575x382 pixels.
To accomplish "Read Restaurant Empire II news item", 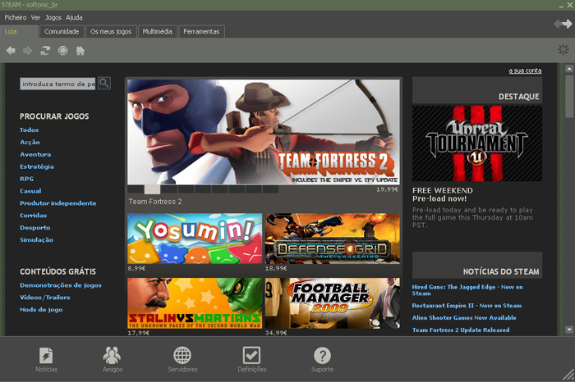I will click(x=467, y=306).
